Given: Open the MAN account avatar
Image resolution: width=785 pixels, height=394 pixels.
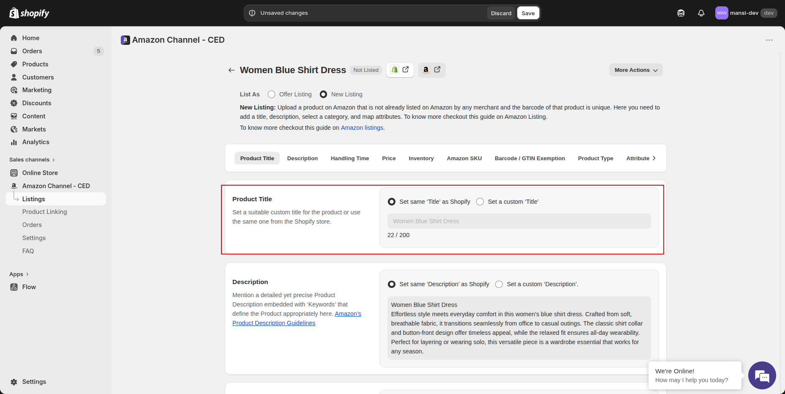Looking at the screenshot, I should click(x=722, y=13).
